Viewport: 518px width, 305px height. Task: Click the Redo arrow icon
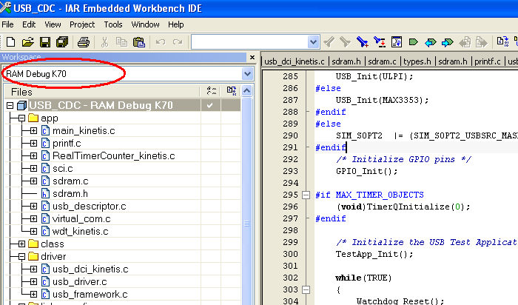(x=178, y=42)
